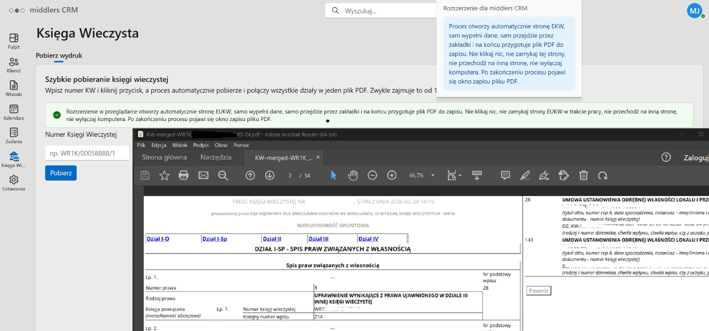Click the MJ user avatar
This screenshot has width=709, height=331.
click(x=694, y=10)
